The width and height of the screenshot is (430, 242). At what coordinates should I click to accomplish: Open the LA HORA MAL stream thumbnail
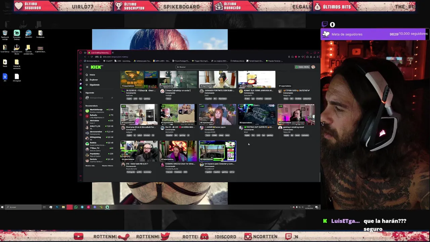click(x=178, y=115)
